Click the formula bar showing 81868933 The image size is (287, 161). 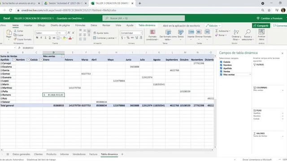(x=117, y=48)
